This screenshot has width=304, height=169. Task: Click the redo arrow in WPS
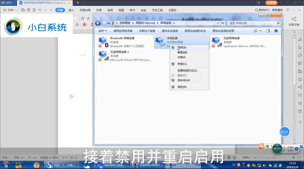pyautogui.click(x=45, y=10)
